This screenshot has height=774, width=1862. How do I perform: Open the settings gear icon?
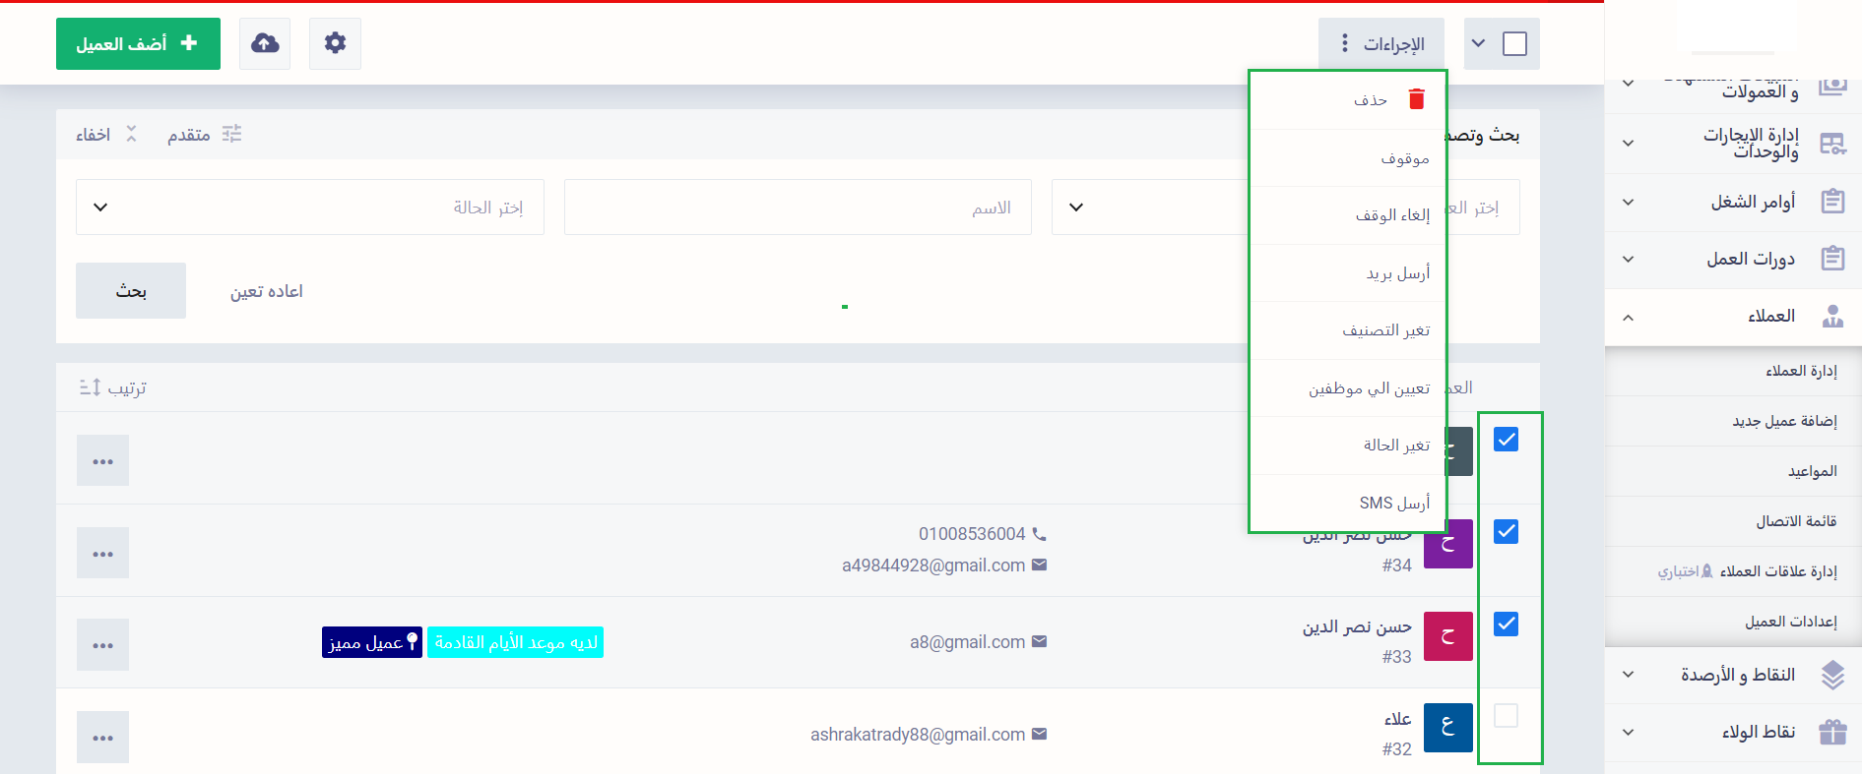click(335, 43)
